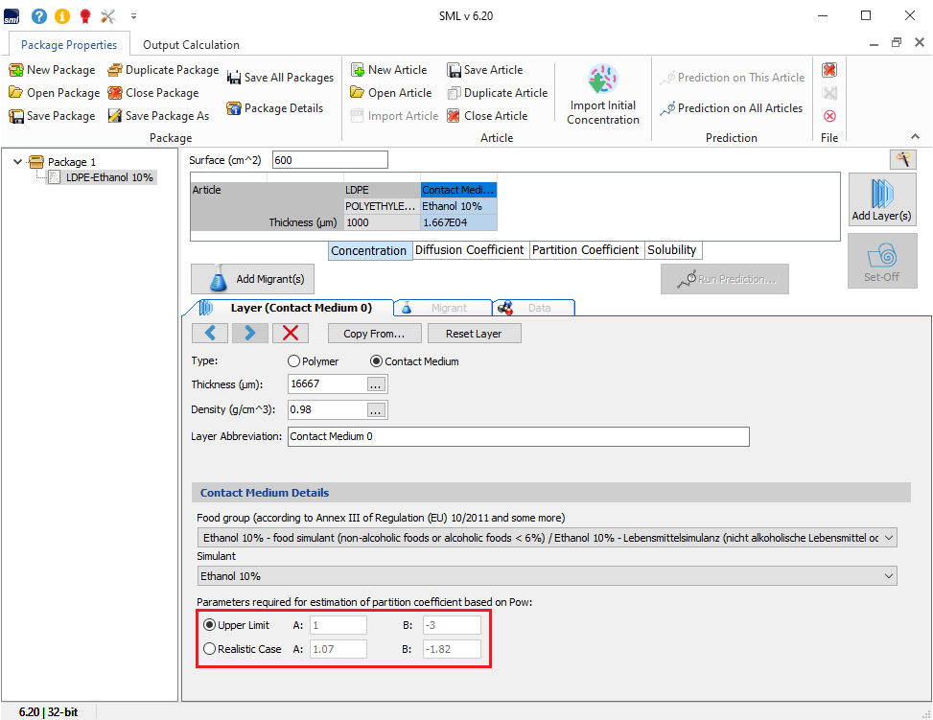This screenshot has height=720, width=933.
Task: Select the Contact Medium radio button
Action: point(376,361)
